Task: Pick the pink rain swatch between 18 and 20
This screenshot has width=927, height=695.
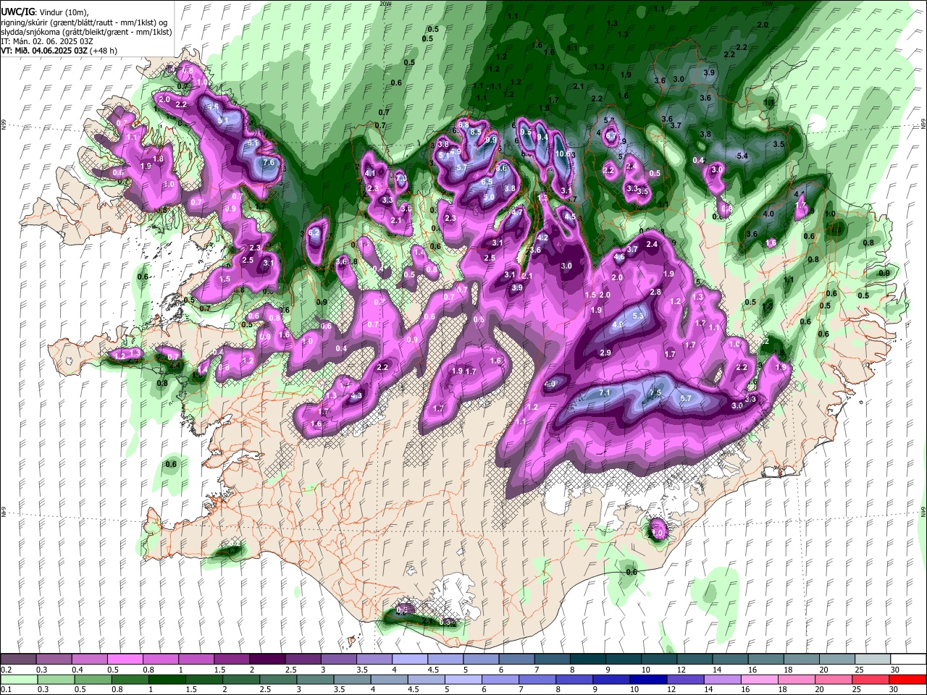Action: click(797, 679)
